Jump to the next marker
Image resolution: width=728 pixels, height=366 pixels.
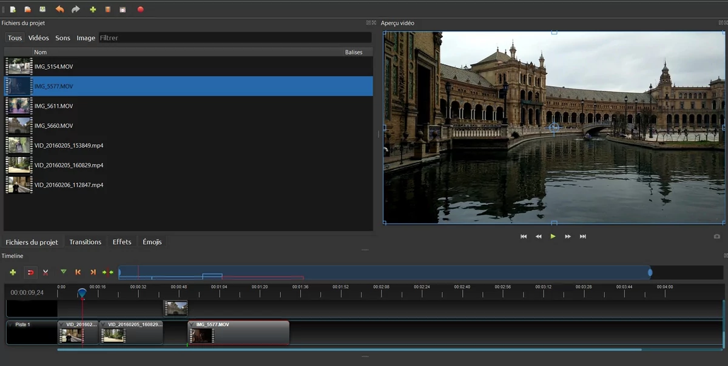[93, 273]
